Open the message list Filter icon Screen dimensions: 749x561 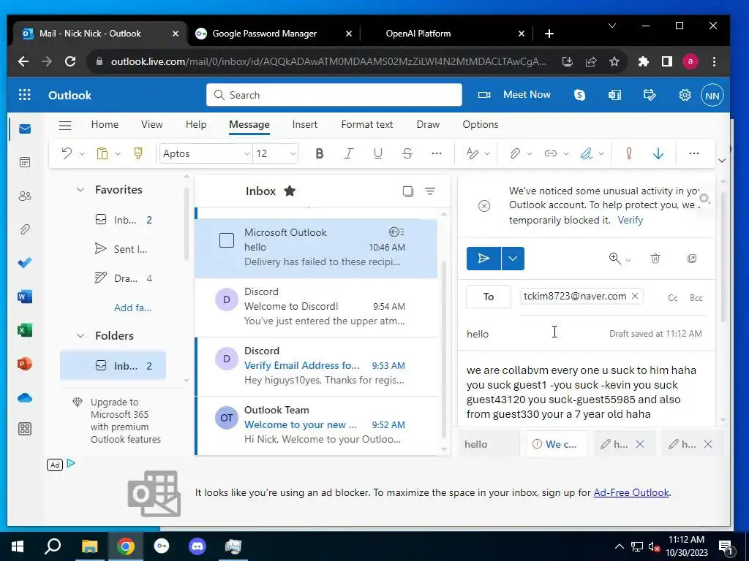click(430, 191)
